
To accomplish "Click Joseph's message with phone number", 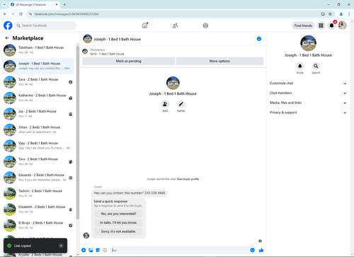I will (130, 193).
